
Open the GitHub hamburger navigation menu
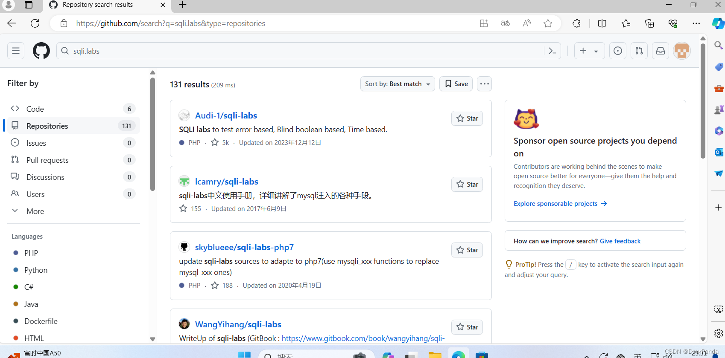16,51
